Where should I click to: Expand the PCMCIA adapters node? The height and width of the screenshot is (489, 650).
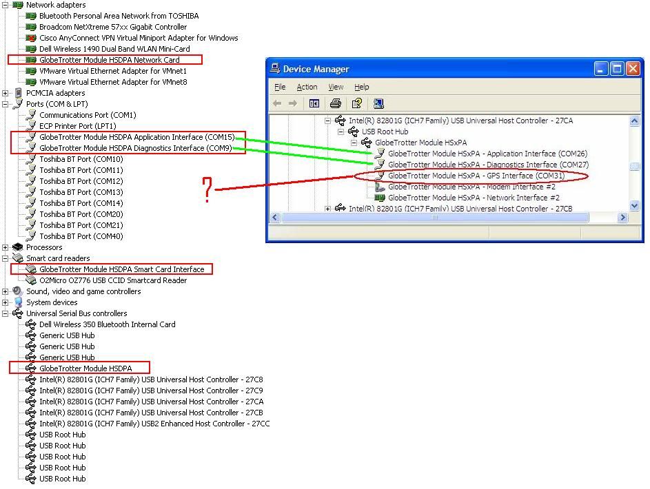click(x=5, y=93)
